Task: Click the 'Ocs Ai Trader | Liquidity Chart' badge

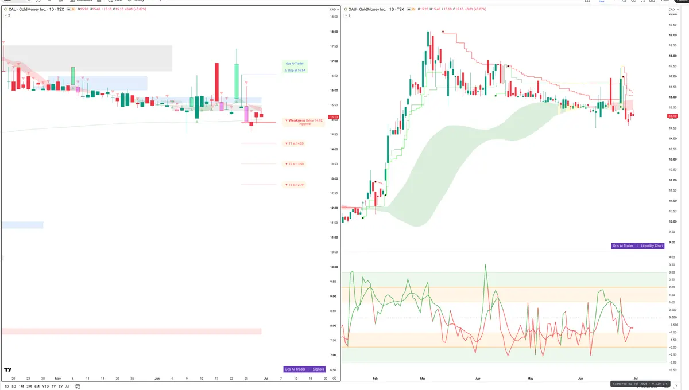Action: [638, 245]
